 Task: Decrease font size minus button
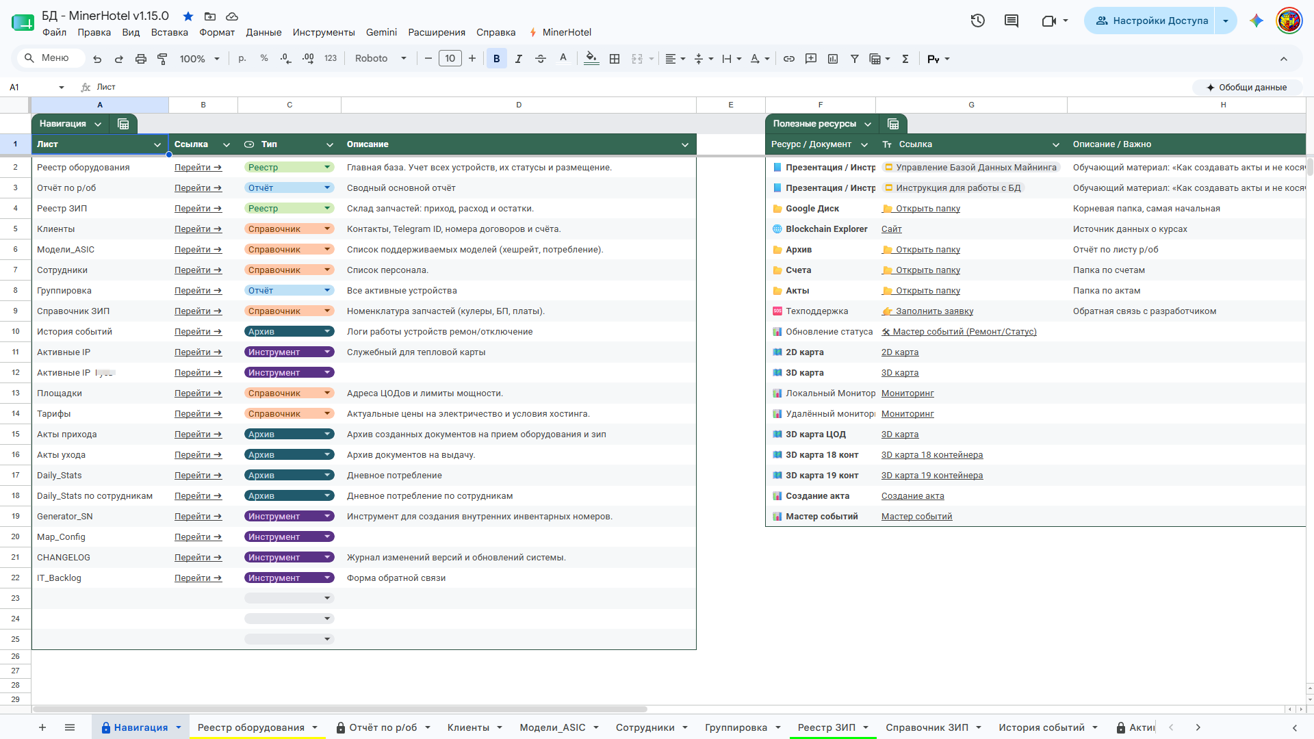(428, 59)
